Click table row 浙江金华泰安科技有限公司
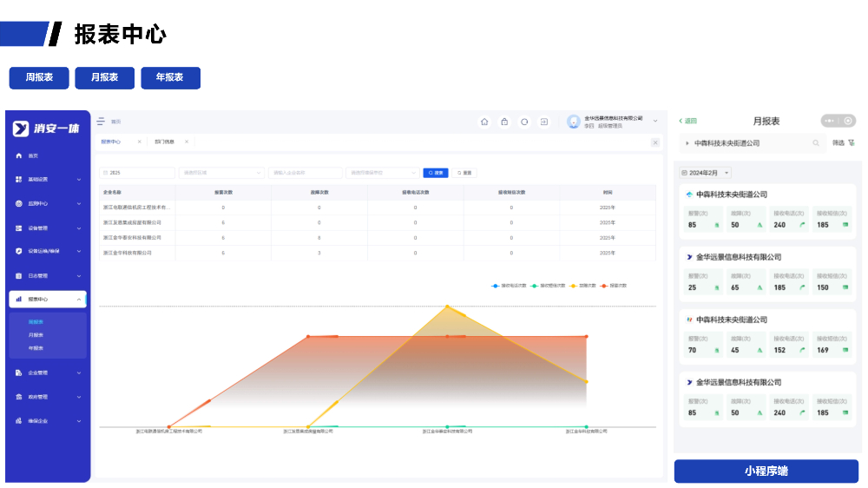Viewport: 868px width, 488px height. 378,238
